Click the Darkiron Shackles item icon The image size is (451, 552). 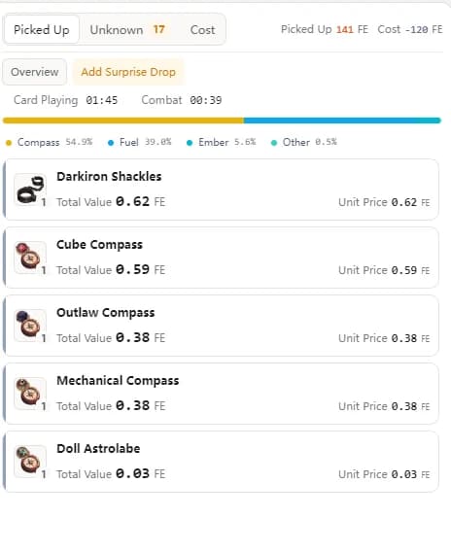click(x=30, y=190)
